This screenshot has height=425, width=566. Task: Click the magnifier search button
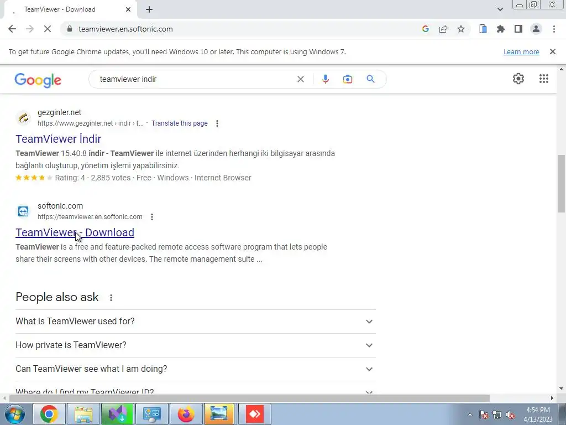point(370,79)
